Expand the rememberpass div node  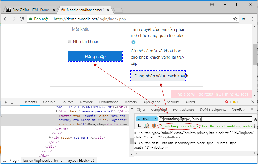(57, 111)
